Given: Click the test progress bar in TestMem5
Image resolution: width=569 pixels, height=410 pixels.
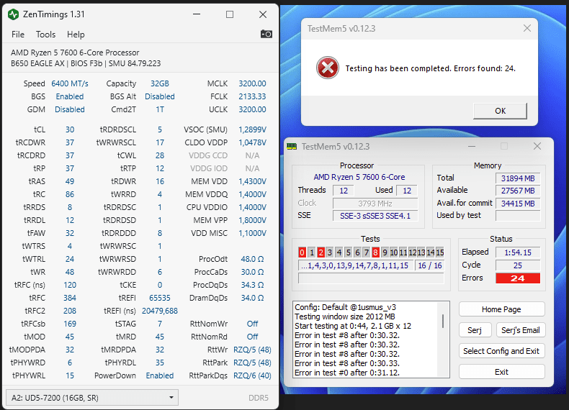Looking at the screenshot, I should 371,278.
